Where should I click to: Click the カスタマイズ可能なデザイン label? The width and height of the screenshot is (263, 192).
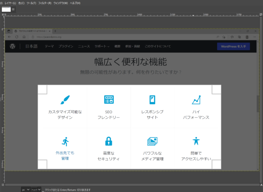pyautogui.click(x=65, y=115)
